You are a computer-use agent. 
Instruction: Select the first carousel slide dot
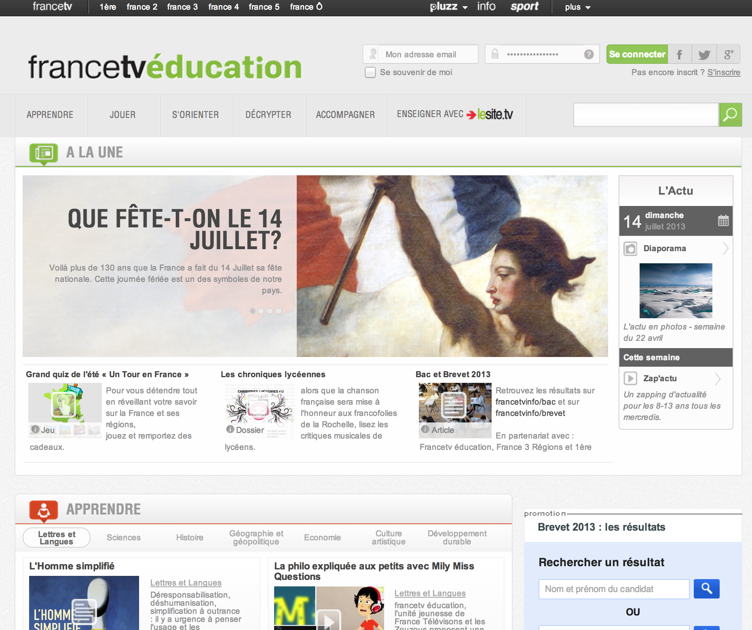click(253, 311)
